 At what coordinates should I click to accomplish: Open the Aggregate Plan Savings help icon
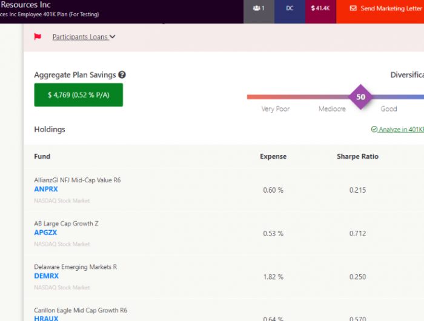pyautogui.click(x=122, y=75)
